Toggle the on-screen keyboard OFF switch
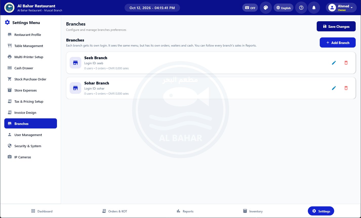This screenshot has height=218, width=361. [x=250, y=8]
